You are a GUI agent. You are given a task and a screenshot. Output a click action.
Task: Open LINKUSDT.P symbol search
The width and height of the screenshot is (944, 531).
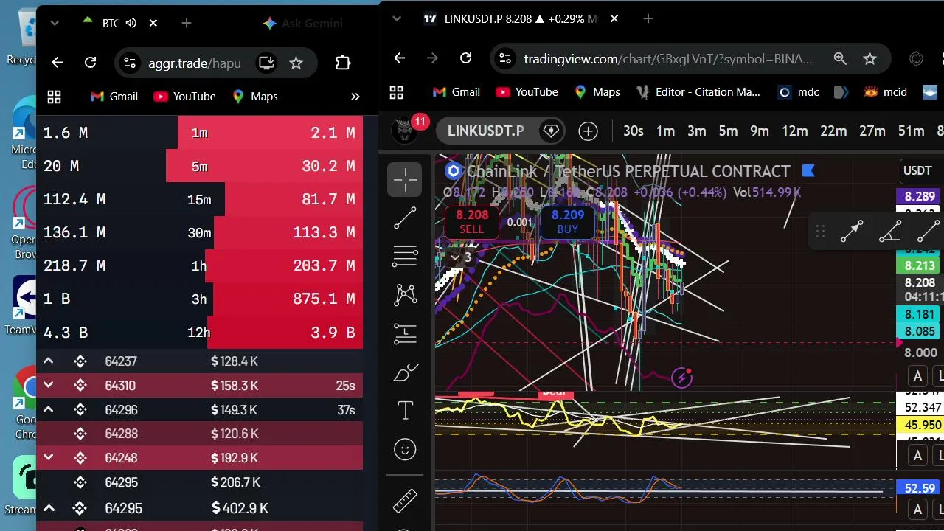click(486, 131)
